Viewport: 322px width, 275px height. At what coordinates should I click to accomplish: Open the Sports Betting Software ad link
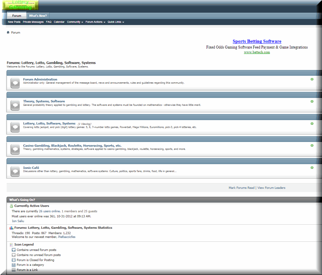pos(257,41)
